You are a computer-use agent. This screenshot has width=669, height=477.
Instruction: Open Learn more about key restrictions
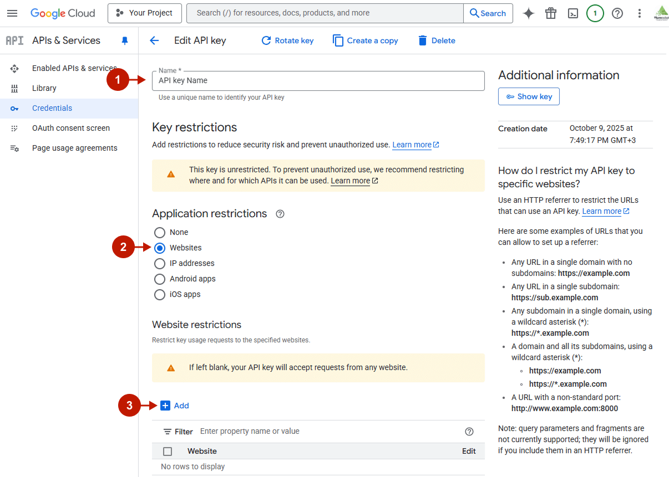(x=410, y=145)
